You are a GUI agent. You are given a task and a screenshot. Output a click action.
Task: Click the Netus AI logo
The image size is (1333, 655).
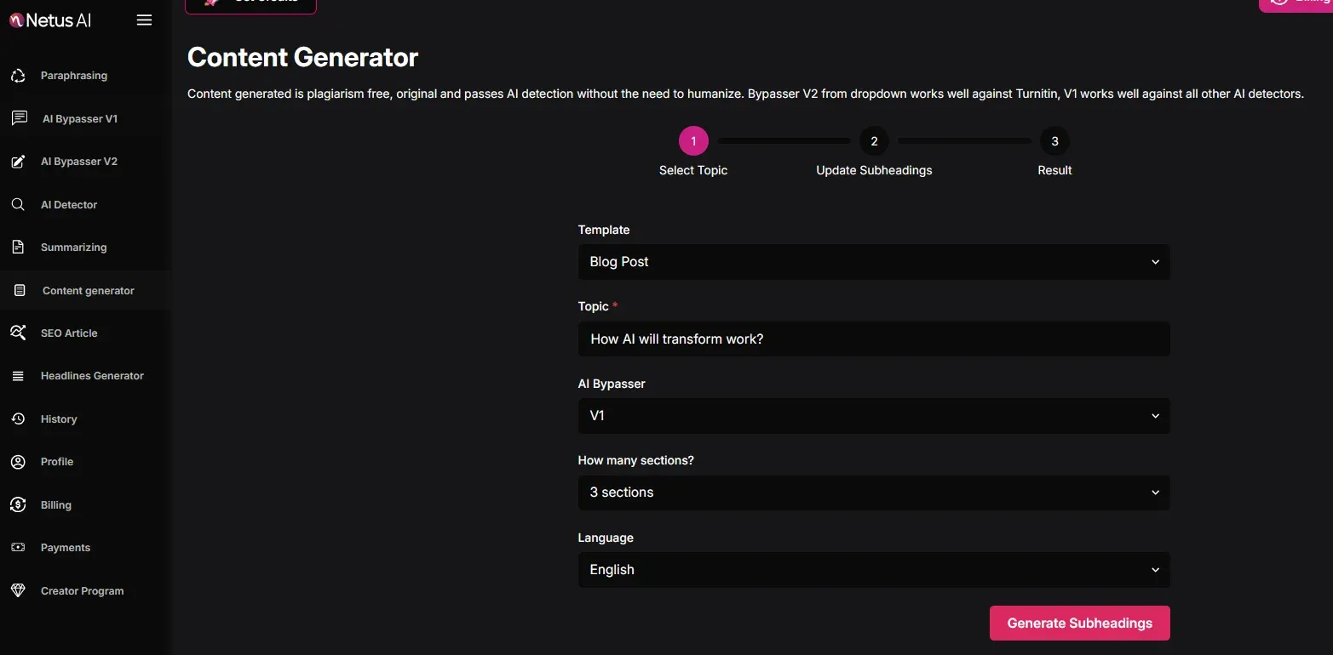coord(49,20)
